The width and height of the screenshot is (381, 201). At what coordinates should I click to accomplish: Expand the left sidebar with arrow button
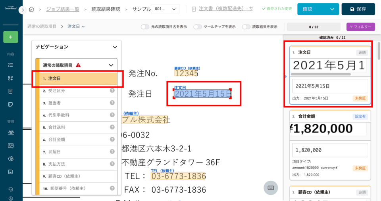pyautogui.click(x=23, y=10)
